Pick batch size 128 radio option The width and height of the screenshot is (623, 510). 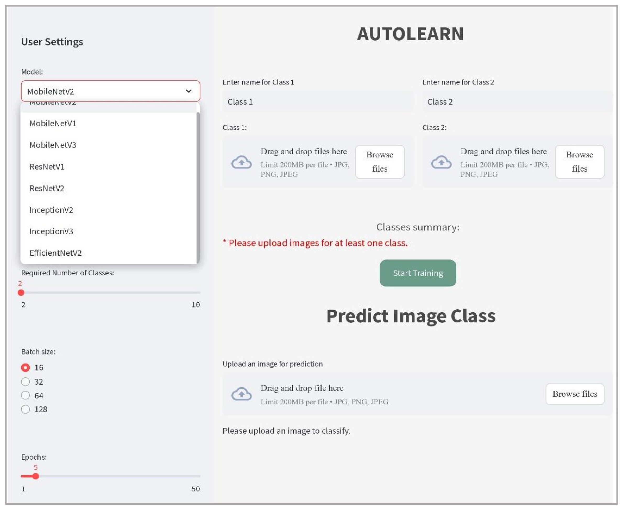click(26, 409)
